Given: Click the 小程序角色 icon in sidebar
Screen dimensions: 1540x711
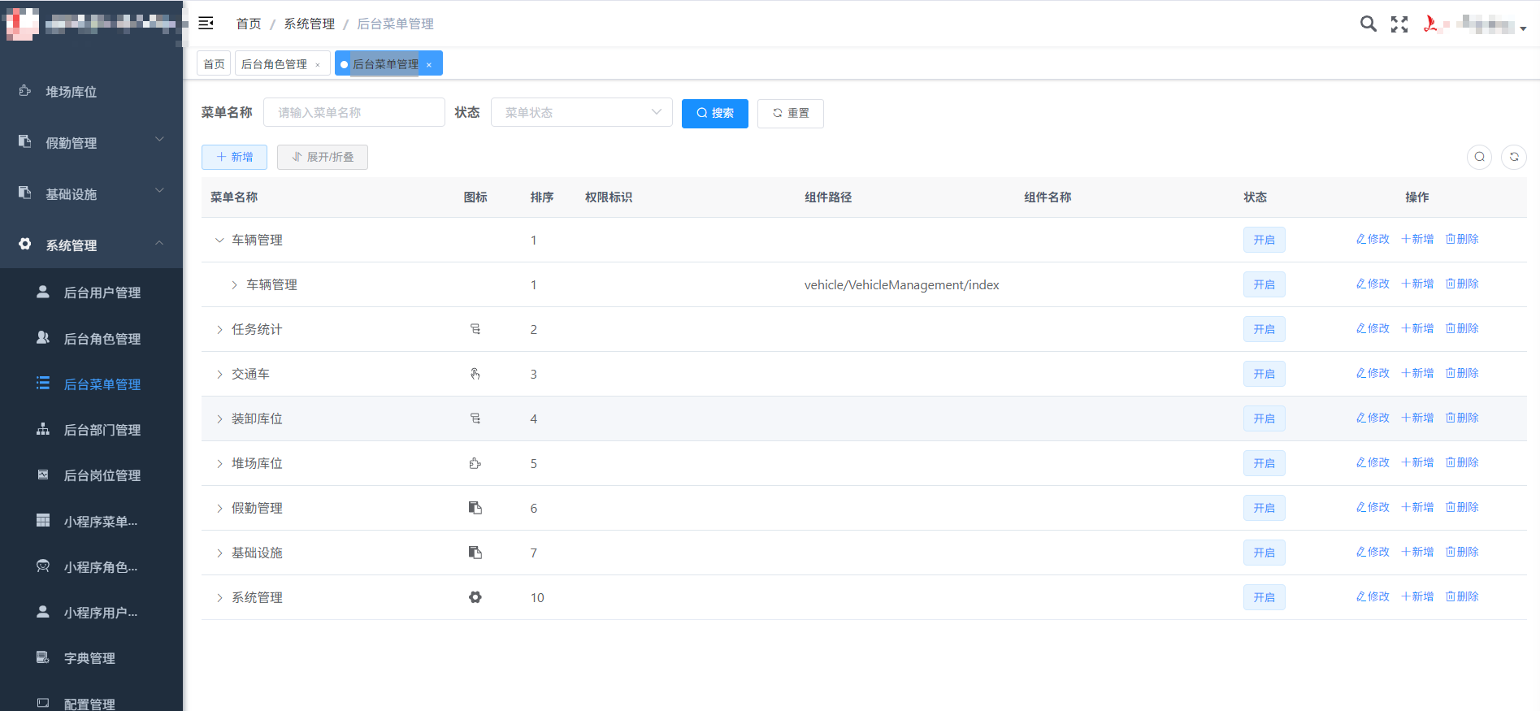Looking at the screenshot, I should 43,566.
